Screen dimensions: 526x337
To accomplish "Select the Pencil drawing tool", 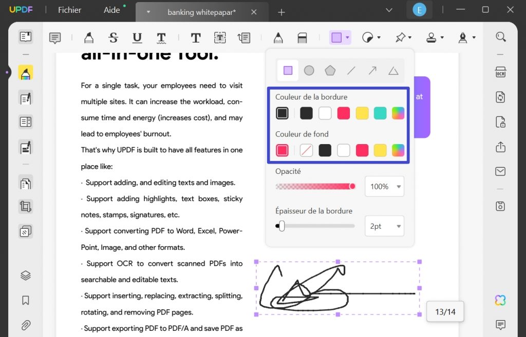I will (x=278, y=38).
